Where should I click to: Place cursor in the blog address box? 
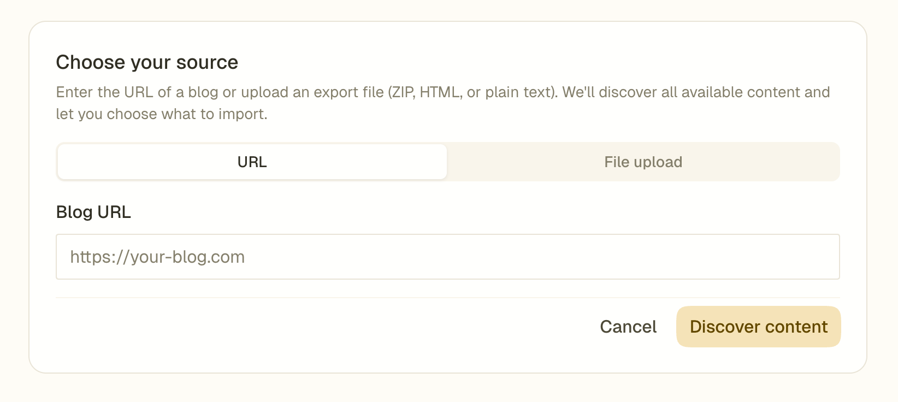click(447, 257)
